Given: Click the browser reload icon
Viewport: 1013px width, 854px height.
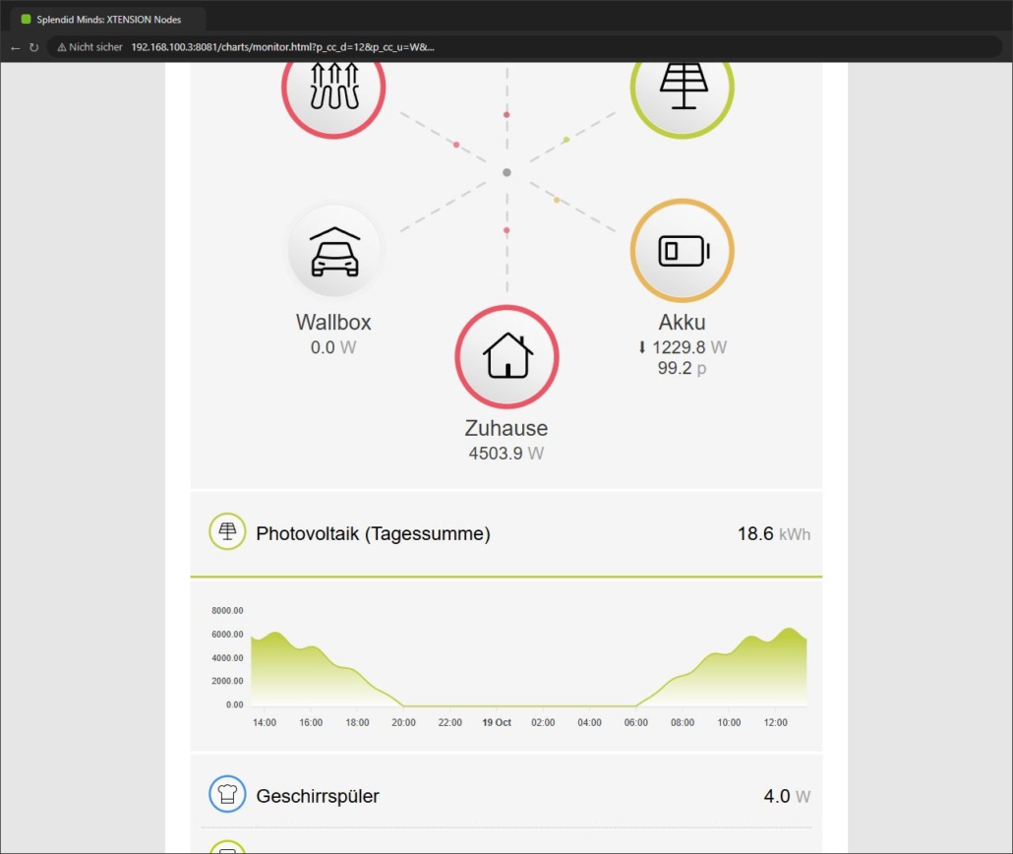Looking at the screenshot, I should point(33,47).
